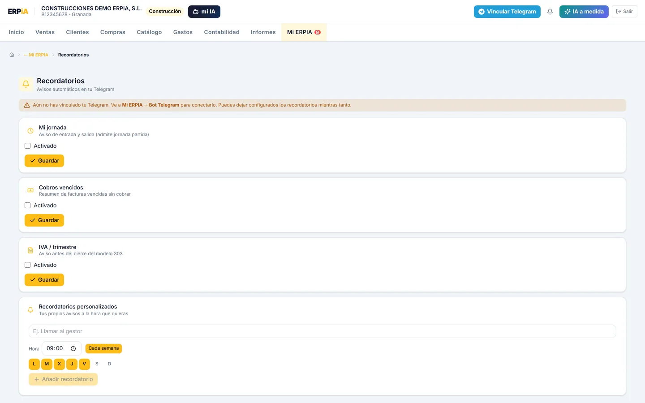Enable Activado checkbox for Cobros vencidos

[28, 206]
